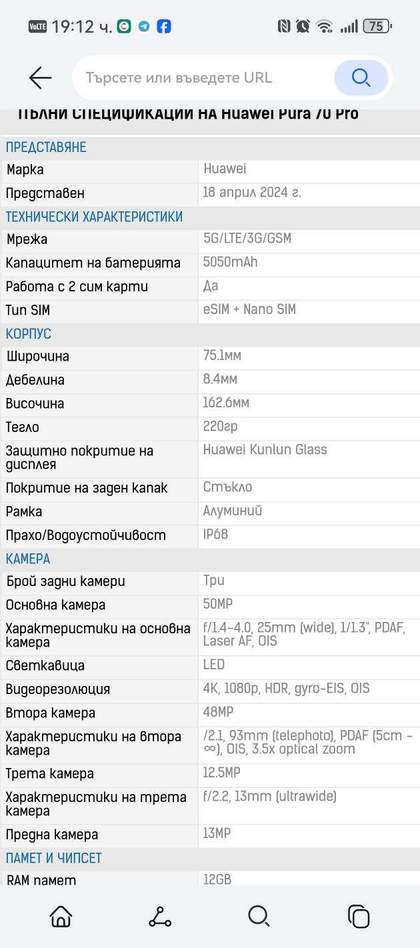Tap the 75.1мм width value
The image size is (420, 948).
(x=222, y=356)
